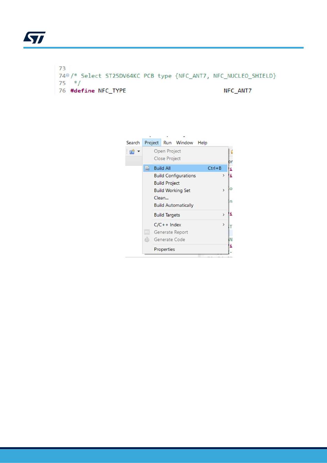
Task: Click the ST logo in page header
Action: 34,38
